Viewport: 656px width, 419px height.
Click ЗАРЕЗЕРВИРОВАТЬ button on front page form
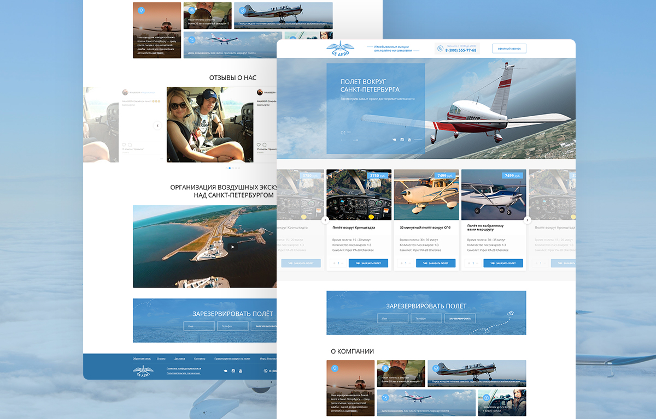pyautogui.click(x=460, y=318)
